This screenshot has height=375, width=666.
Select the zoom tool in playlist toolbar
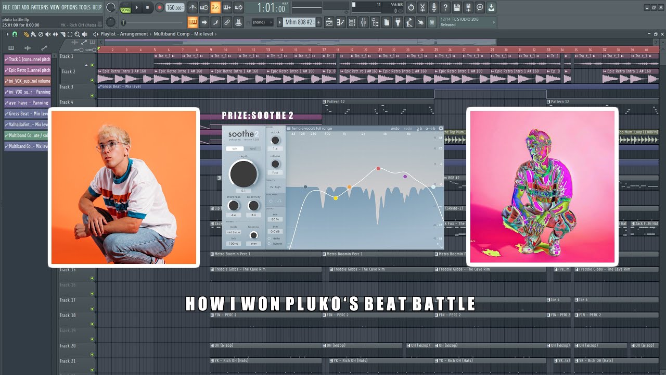pos(77,34)
